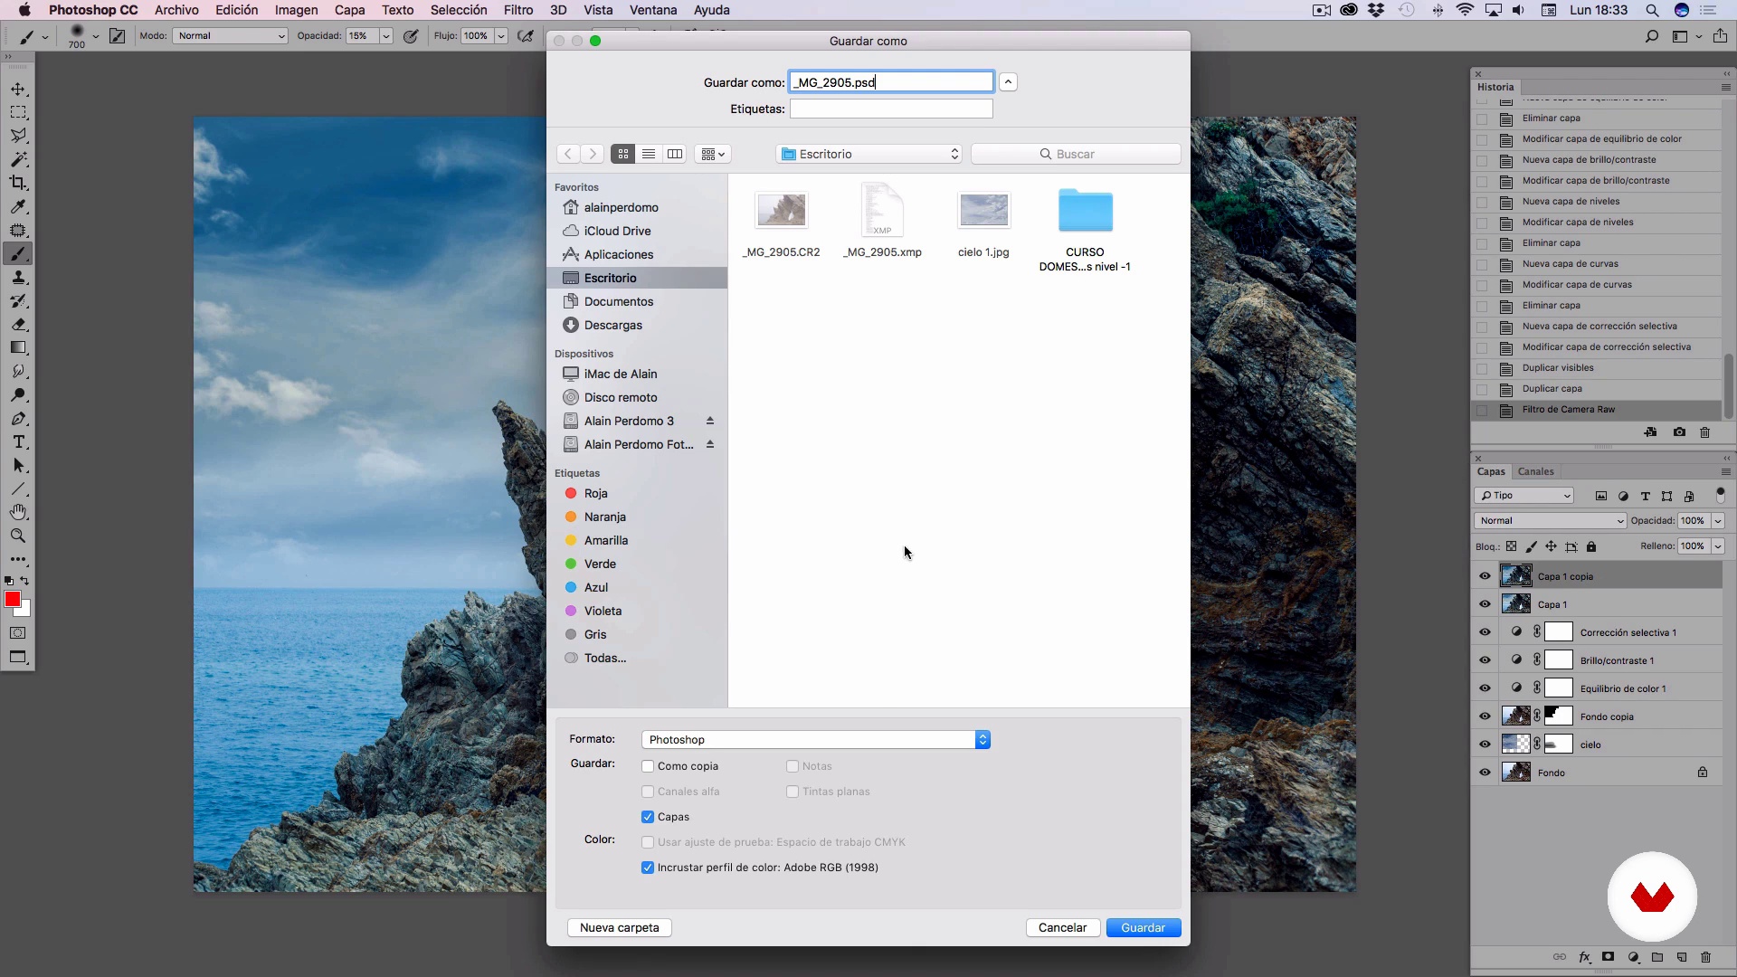Delete current state trash icon in Historia
Viewport: 1737px width, 977px height.
pyautogui.click(x=1705, y=432)
